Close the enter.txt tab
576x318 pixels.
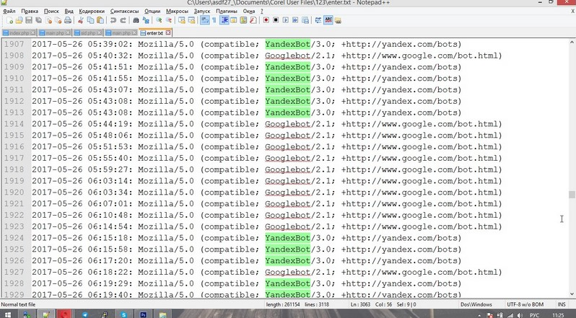(x=169, y=32)
